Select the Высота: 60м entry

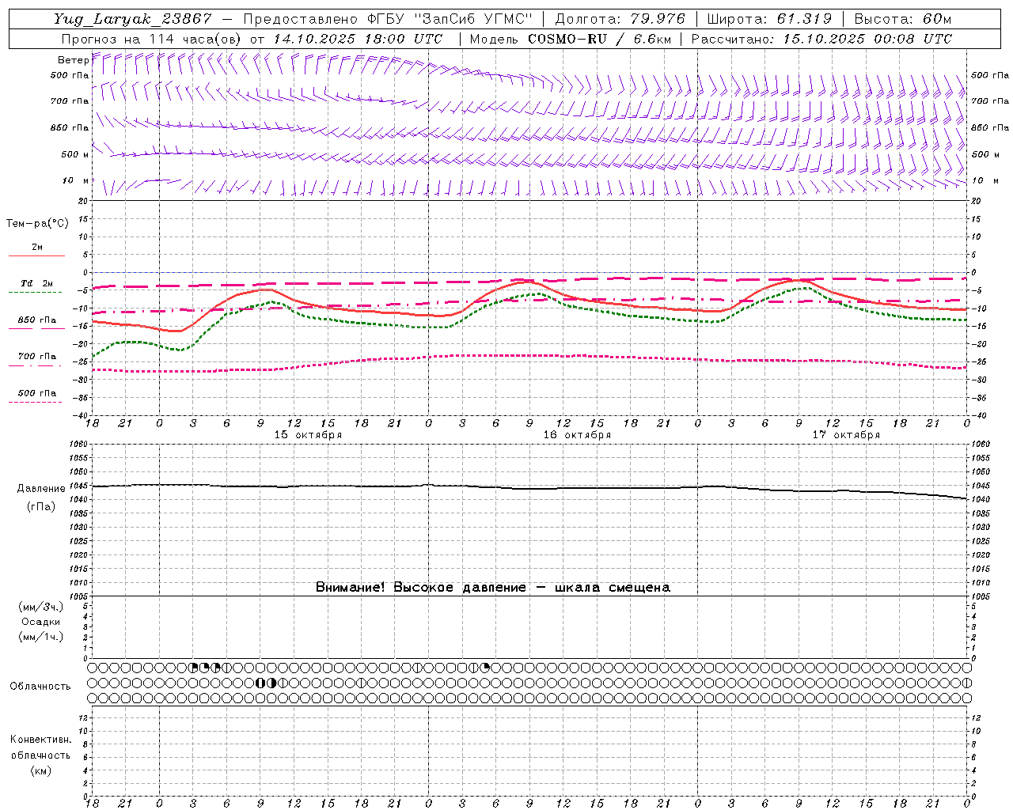click(x=902, y=19)
